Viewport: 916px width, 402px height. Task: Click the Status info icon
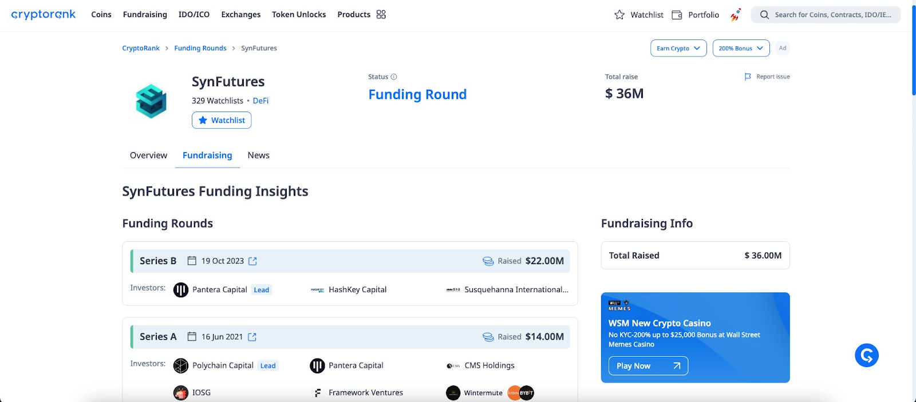tap(394, 77)
